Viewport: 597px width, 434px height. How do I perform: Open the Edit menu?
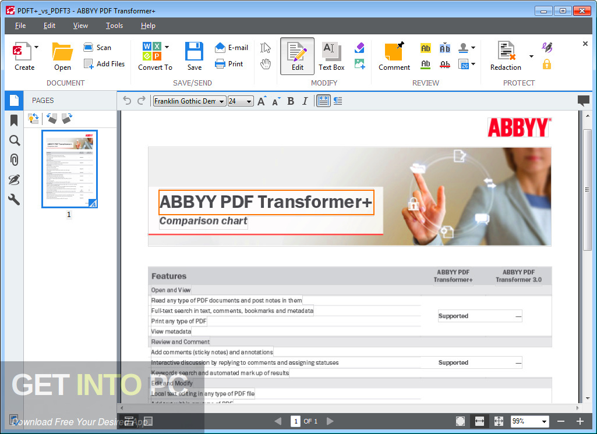[49, 26]
